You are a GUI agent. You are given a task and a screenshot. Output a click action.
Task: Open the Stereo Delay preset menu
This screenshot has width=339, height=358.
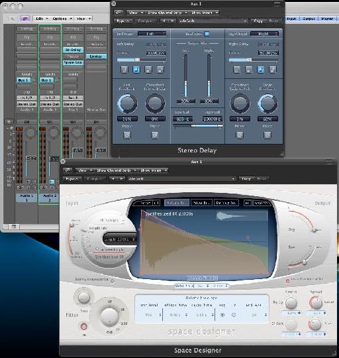[x=213, y=21]
